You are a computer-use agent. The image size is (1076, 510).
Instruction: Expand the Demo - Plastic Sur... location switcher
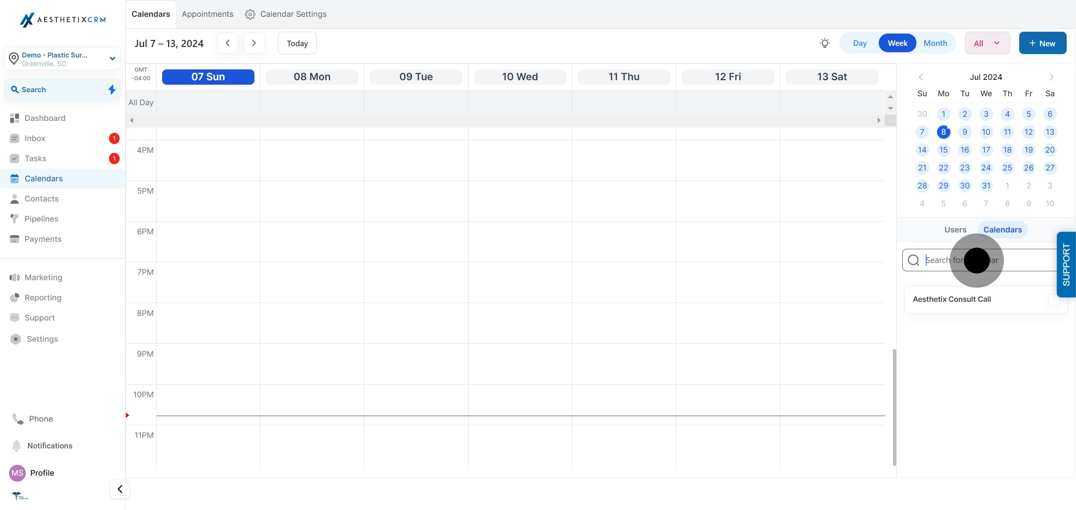coord(63,59)
